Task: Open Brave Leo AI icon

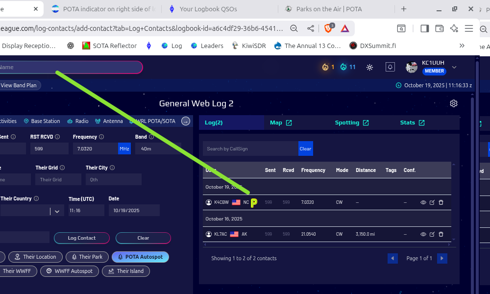Action: (x=454, y=28)
